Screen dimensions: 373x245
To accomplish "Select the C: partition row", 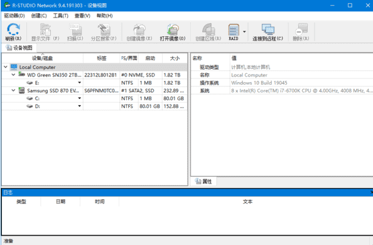I will [94, 98].
